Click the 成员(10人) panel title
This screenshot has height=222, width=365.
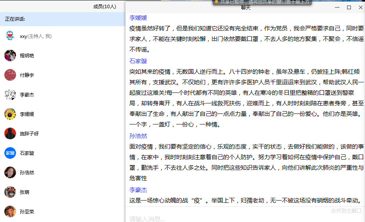104,6
